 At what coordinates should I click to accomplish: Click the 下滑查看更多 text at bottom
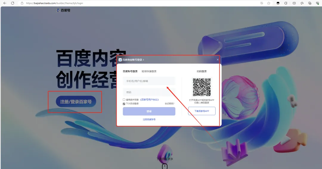point(165,159)
